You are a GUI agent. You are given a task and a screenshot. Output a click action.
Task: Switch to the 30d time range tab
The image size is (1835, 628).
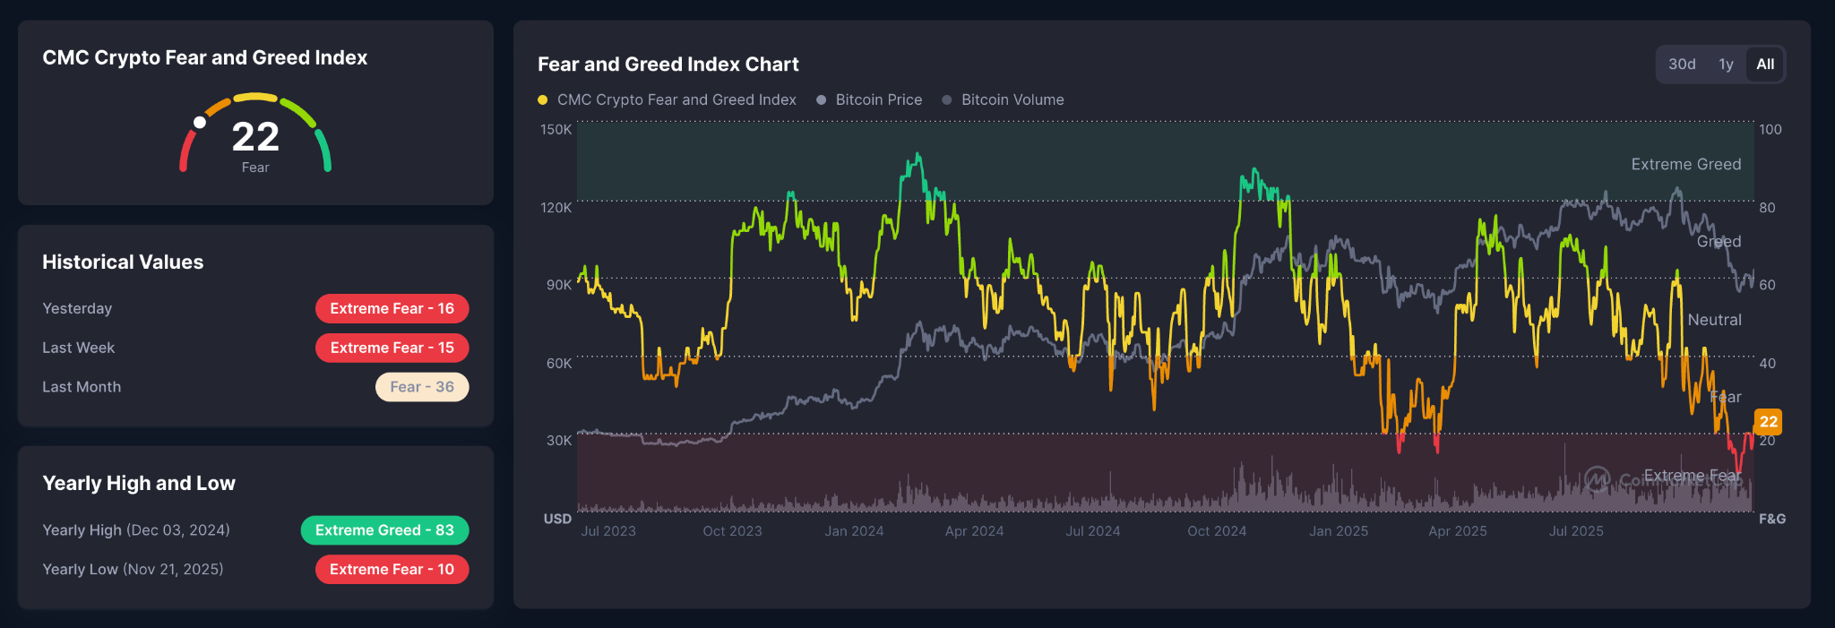(x=1683, y=64)
